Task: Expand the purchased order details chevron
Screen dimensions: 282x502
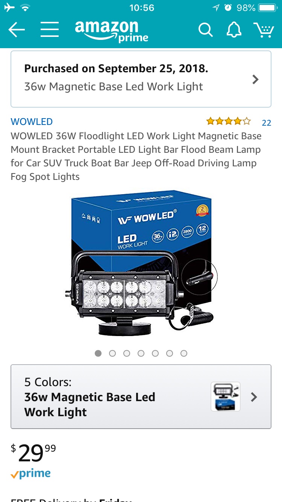Action: (255, 79)
